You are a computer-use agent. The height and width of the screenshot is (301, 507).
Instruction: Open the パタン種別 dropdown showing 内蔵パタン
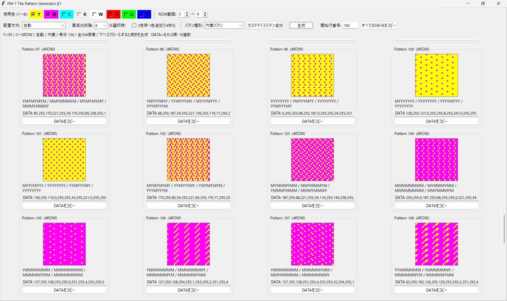pos(224,25)
